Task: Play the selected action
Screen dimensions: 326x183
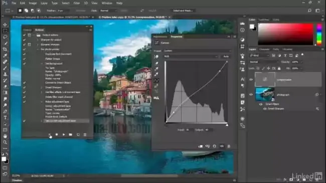Action: click(x=64, y=134)
